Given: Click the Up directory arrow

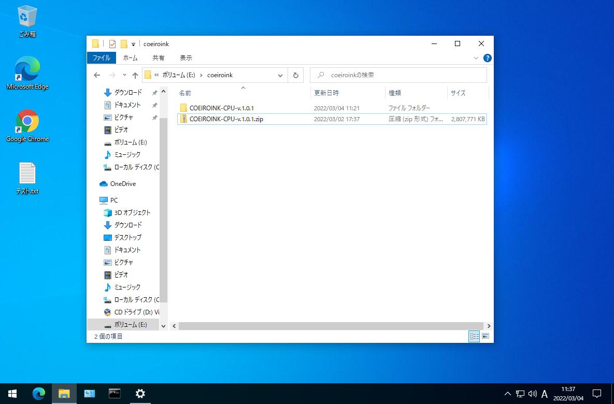Looking at the screenshot, I should [135, 75].
